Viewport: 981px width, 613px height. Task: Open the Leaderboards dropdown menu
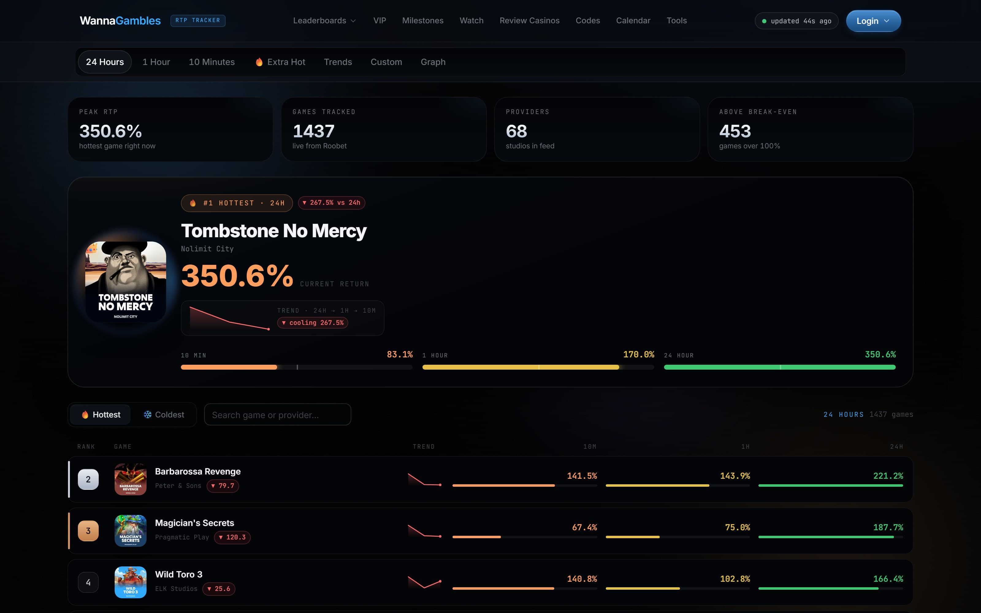pyautogui.click(x=324, y=21)
